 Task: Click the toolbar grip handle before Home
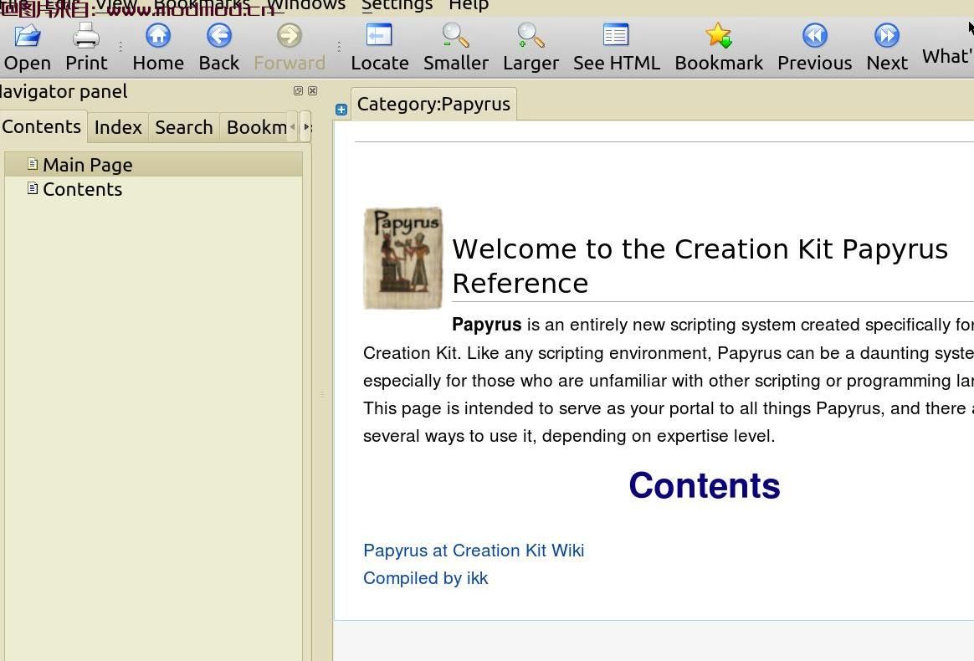pos(120,47)
